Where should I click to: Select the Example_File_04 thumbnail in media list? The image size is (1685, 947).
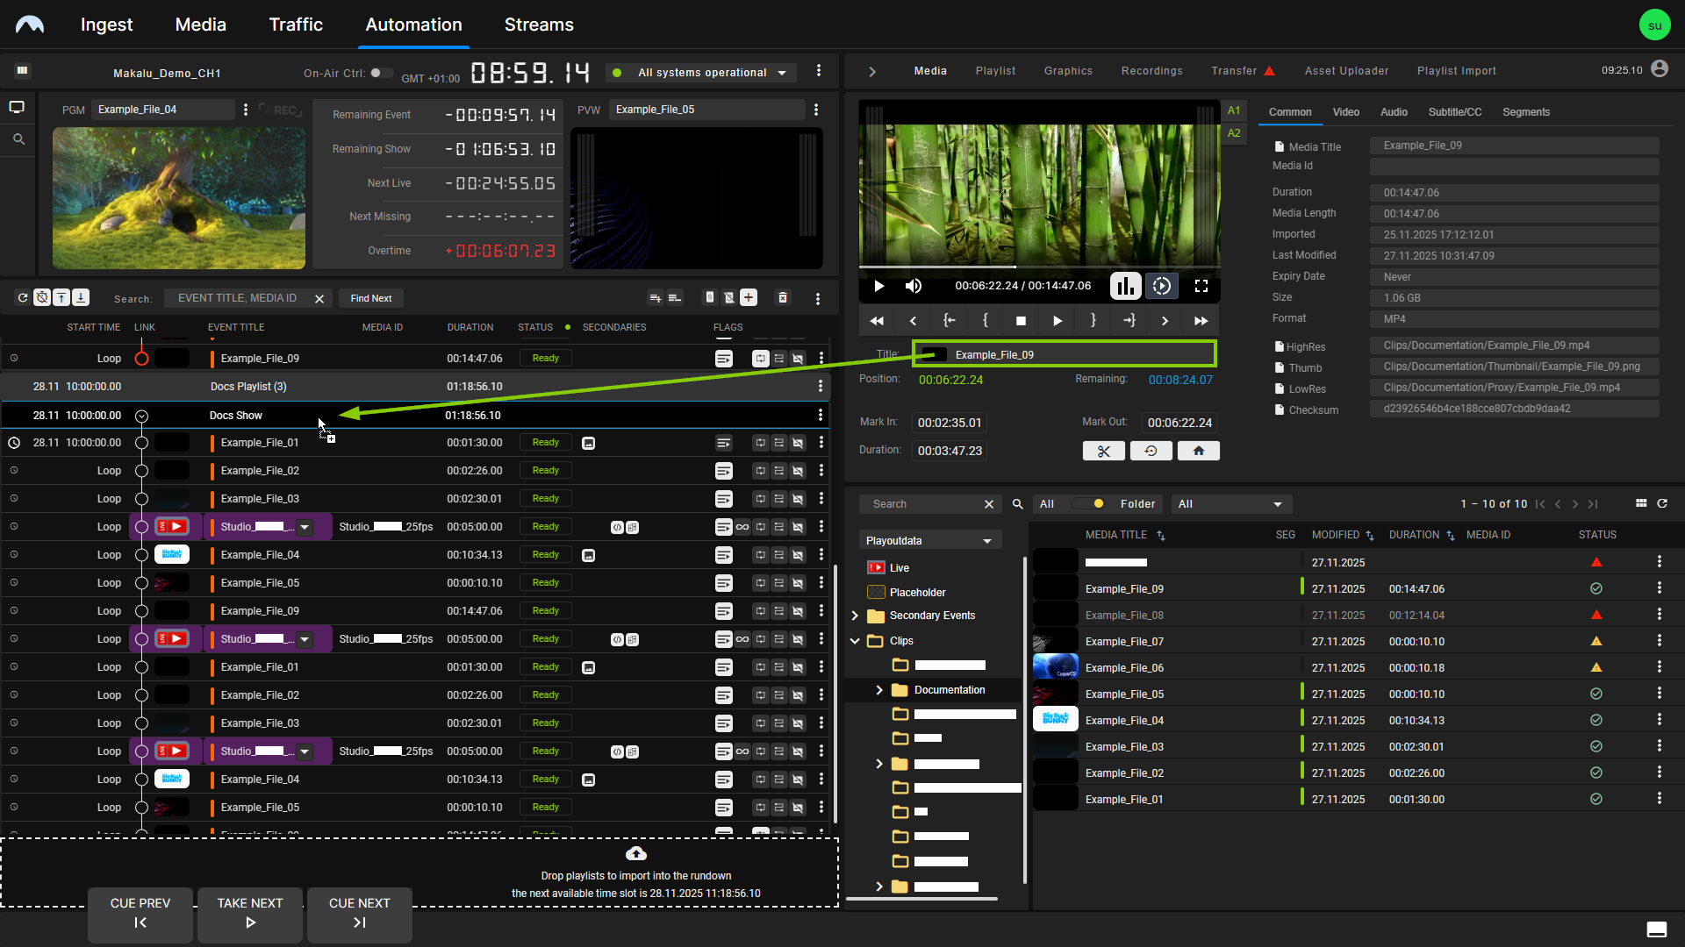(1055, 719)
